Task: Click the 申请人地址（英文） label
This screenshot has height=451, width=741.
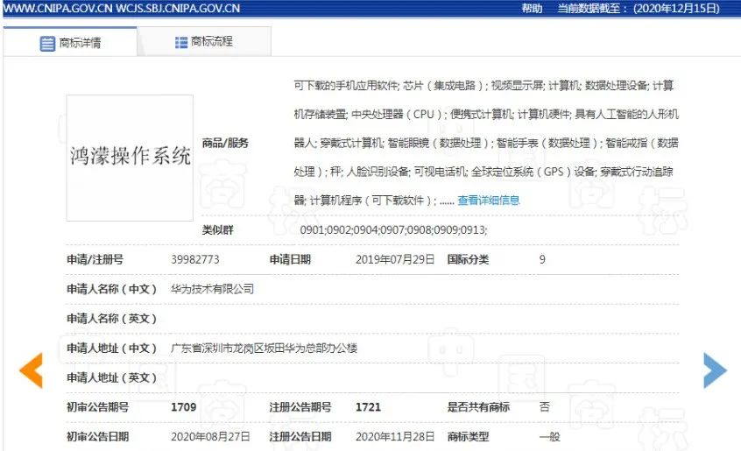Action: tap(111, 377)
